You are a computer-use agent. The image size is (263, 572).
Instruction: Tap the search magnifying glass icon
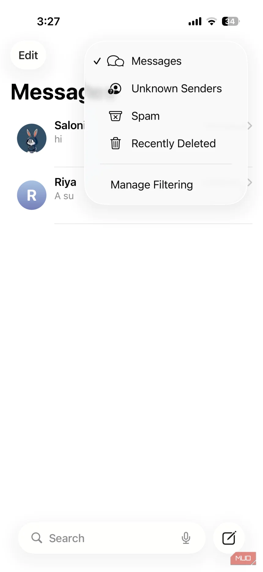point(37,538)
